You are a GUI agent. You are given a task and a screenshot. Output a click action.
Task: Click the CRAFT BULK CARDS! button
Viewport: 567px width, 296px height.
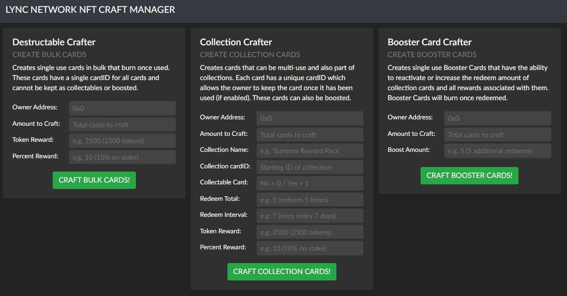(94, 180)
